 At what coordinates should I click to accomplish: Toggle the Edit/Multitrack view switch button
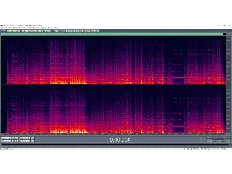4,31
